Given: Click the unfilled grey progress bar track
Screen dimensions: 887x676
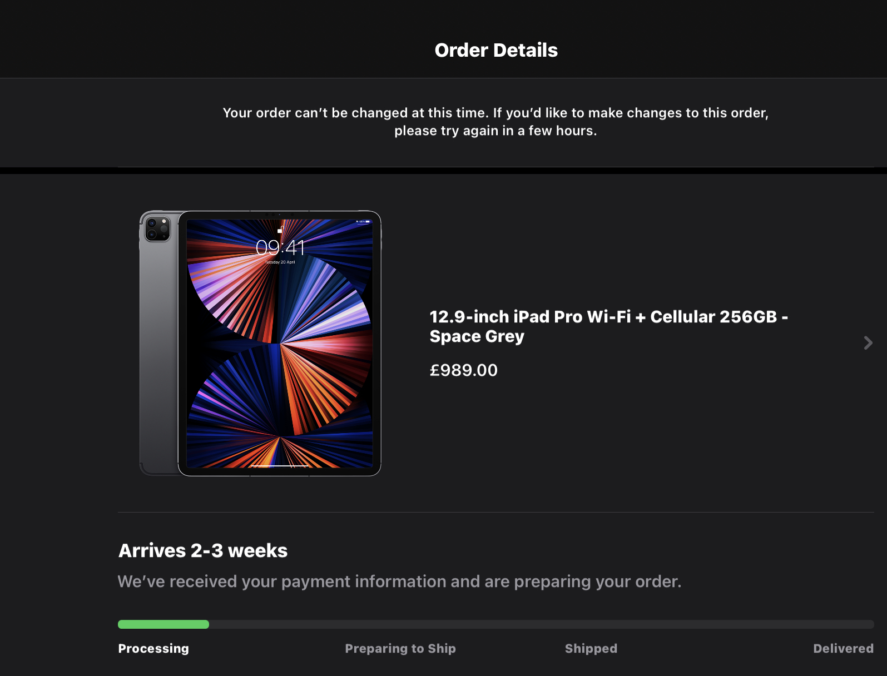Looking at the screenshot, I should (541, 624).
